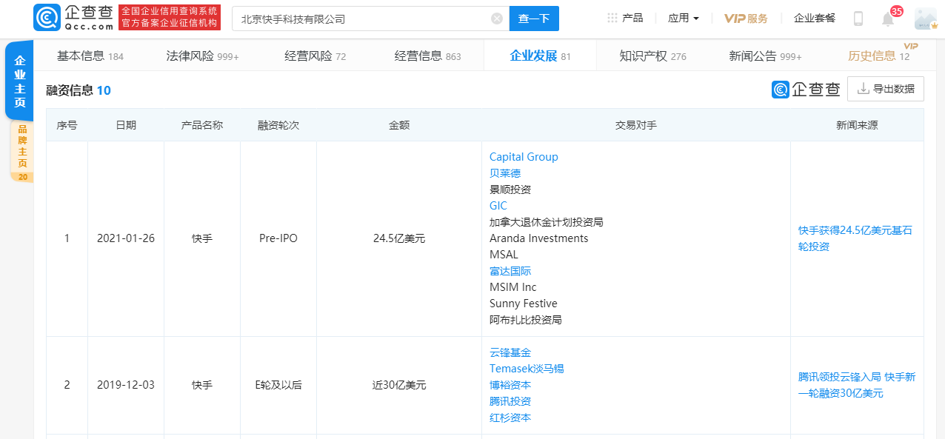Open the GIC investor link
This screenshot has width=945, height=439.
coord(498,206)
